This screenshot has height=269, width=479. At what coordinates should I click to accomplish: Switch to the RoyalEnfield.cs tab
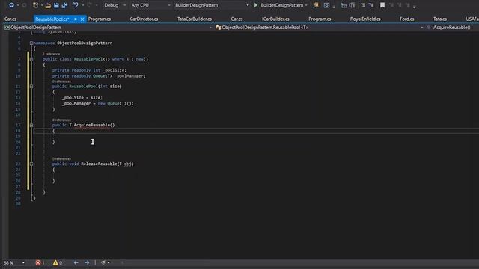click(365, 19)
